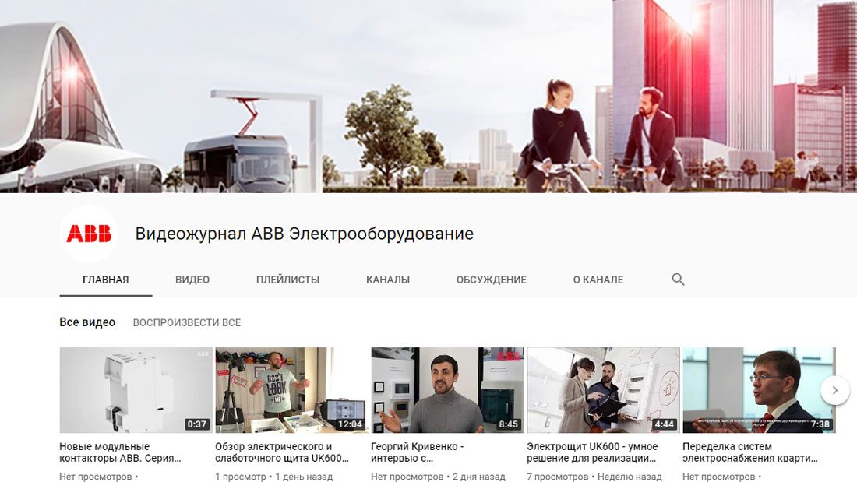Click ВОСПРОИЗВЕСТИ ВСЕ button
The width and height of the screenshot is (857, 482).
click(187, 323)
